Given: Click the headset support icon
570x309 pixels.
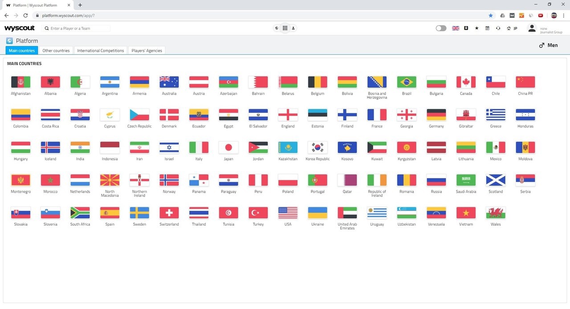Looking at the screenshot, I should tap(498, 28).
